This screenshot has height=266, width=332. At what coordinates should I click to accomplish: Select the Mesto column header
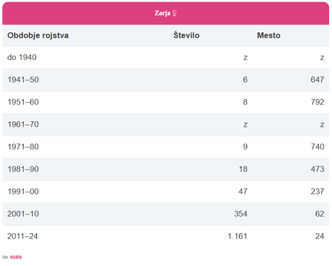[x=269, y=36]
